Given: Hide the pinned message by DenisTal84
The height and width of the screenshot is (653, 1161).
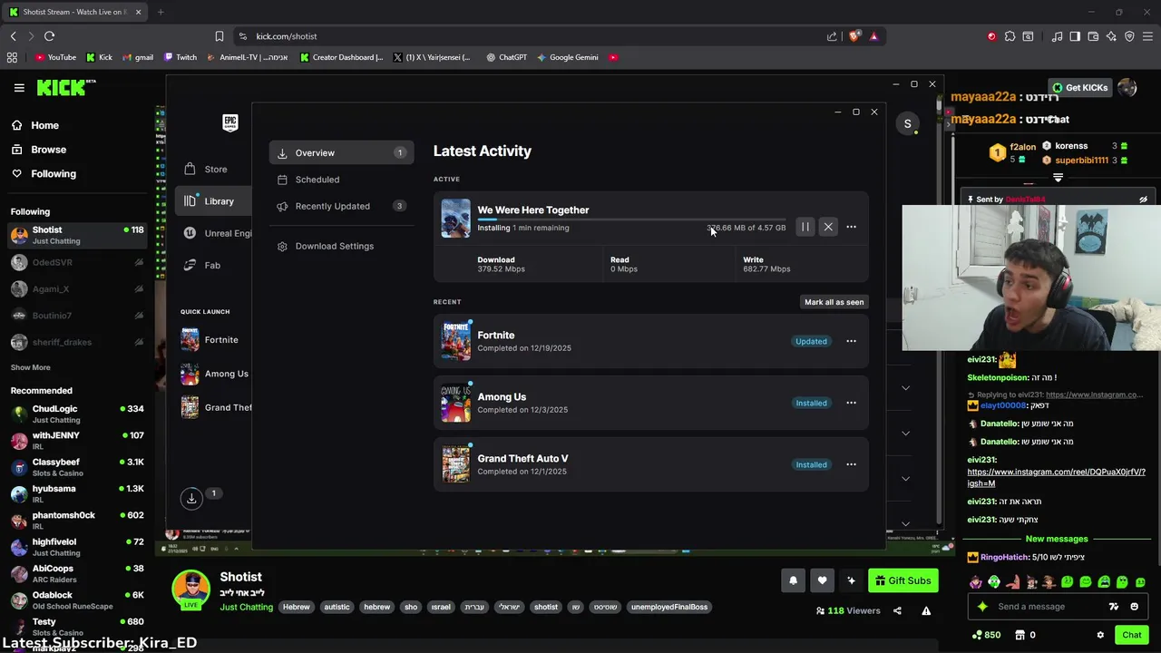Looking at the screenshot, I should coord(1143,200).
